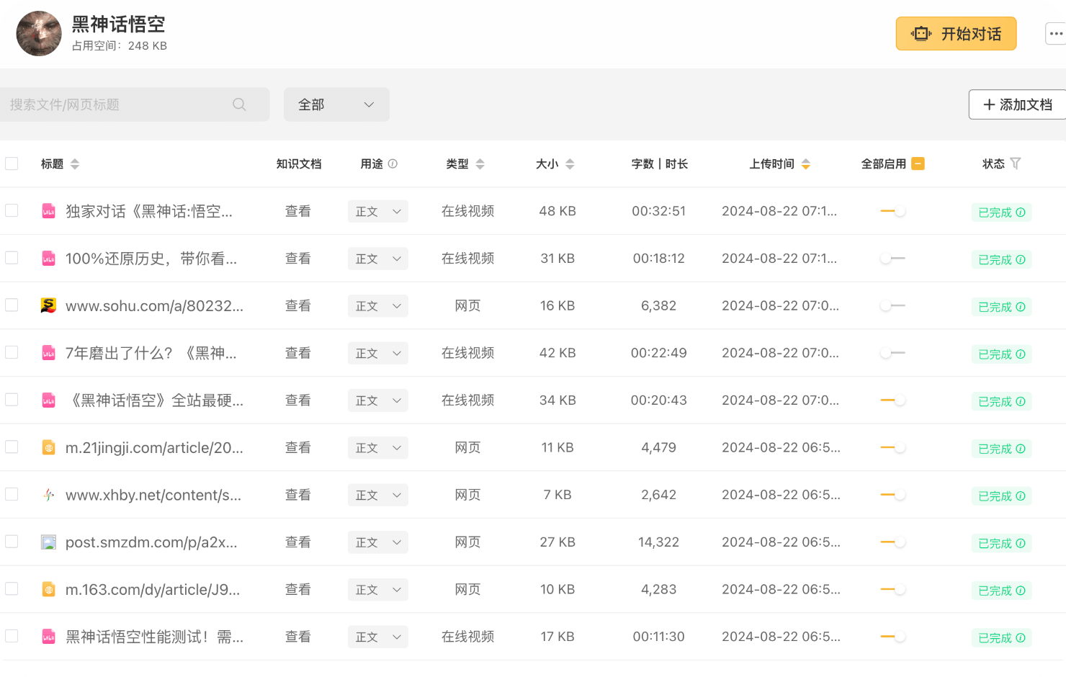This screenshot has width=1066, height=677.
Task: Click bilibili icon of 性能测试 row
Action: [x=48, y=637]
